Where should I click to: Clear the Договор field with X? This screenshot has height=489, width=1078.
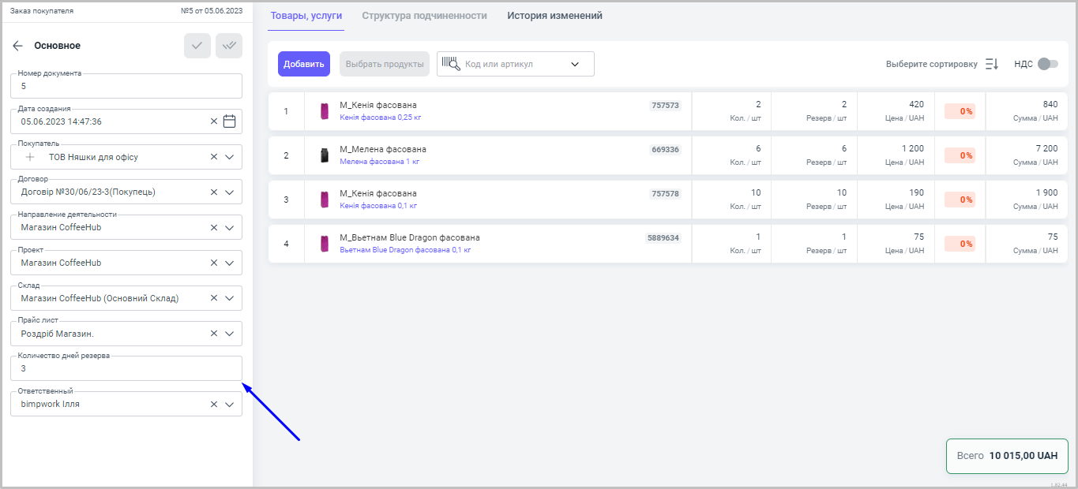tap(213, 192)
